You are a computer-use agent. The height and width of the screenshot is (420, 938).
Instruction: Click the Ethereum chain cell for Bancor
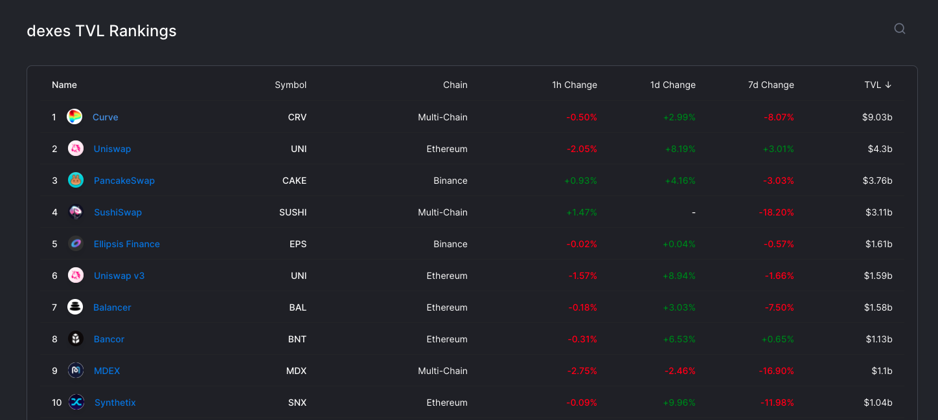tap(447, 339)
